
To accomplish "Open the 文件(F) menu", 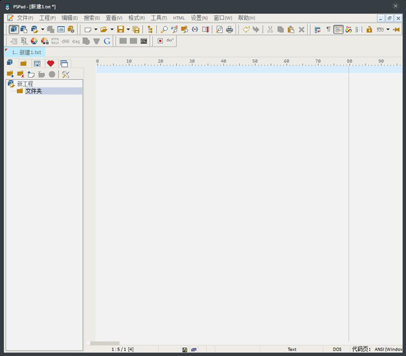I will point(25,18).
